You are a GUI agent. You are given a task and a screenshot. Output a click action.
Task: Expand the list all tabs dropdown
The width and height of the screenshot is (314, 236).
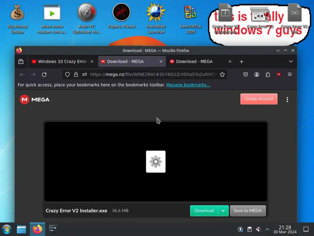pos(291,61)
